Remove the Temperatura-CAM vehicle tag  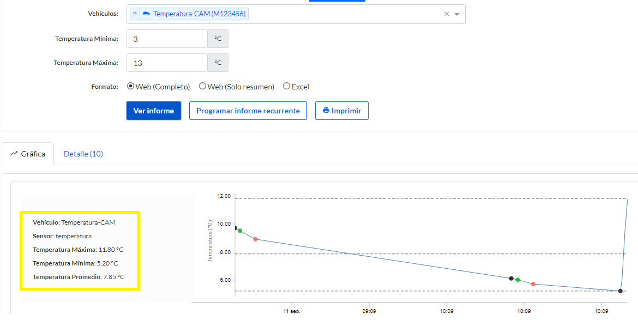(x=135, y=14)
